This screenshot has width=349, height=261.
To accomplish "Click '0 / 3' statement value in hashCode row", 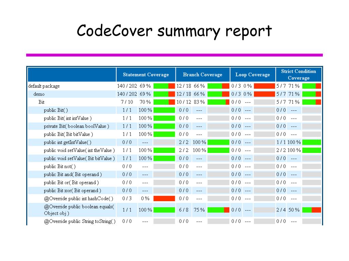I will (127, 198).
